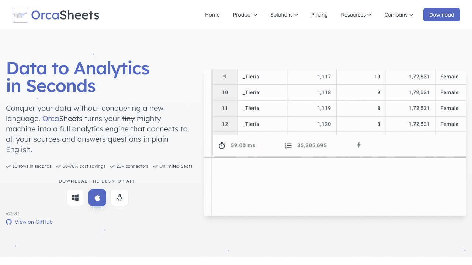Download the macOS Apple desktop app
The height and width of the screenshot is (265, 472).
click(97, 198)
